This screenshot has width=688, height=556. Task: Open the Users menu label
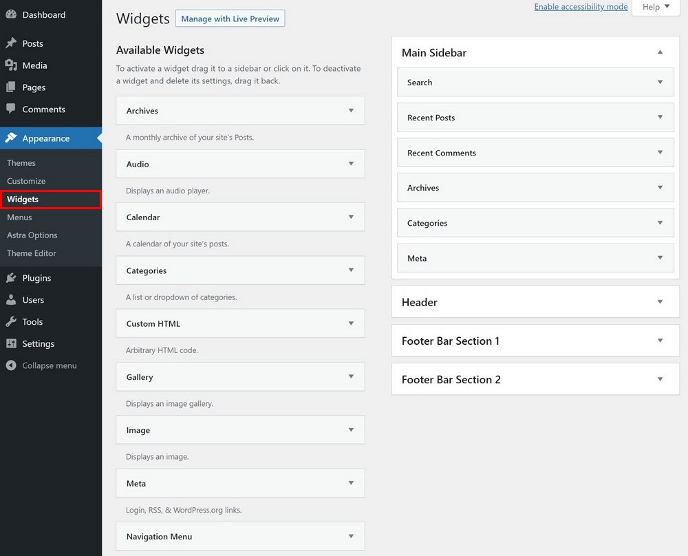click(x=33, y=300)
